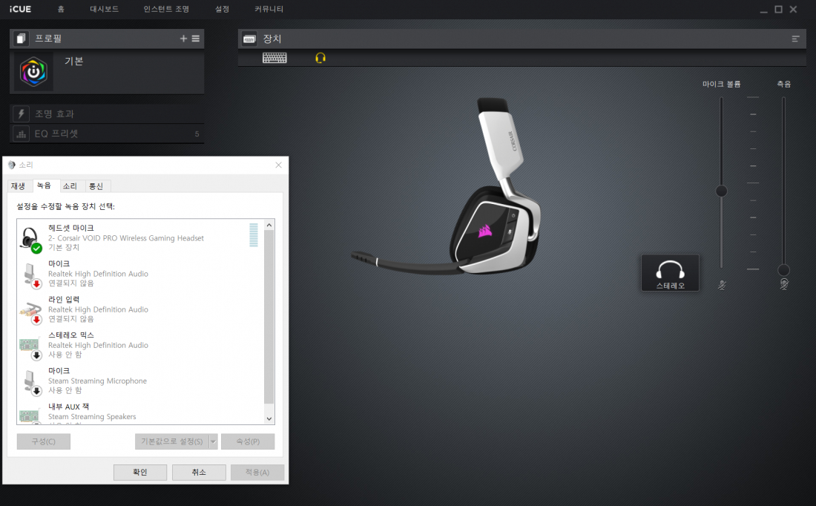Image resolution: width=816 pixels, height=506 pixels.
Task: Select the yellow headset device icon
Action: pos(320,58)
